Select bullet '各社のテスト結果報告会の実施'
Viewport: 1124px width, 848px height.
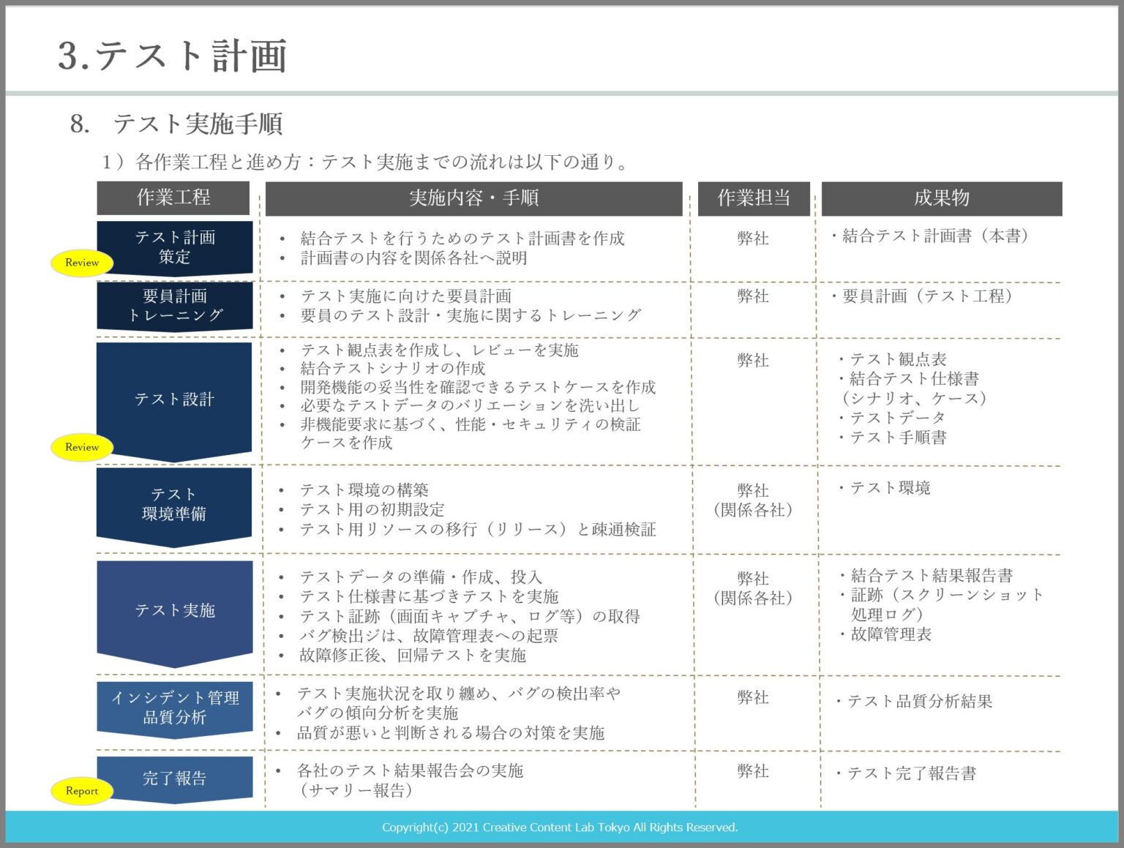click(411, 771)
